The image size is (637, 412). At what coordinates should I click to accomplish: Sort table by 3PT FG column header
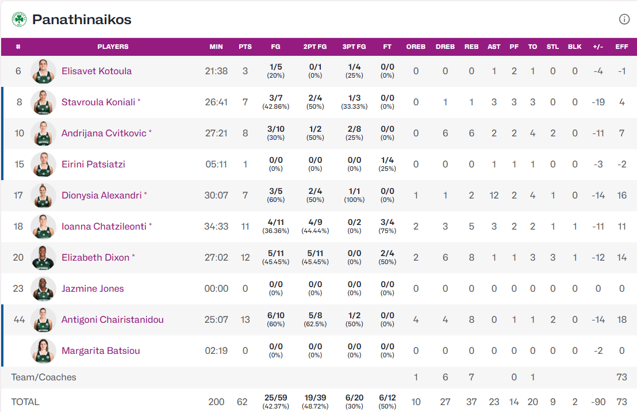(x=354, y=47)
